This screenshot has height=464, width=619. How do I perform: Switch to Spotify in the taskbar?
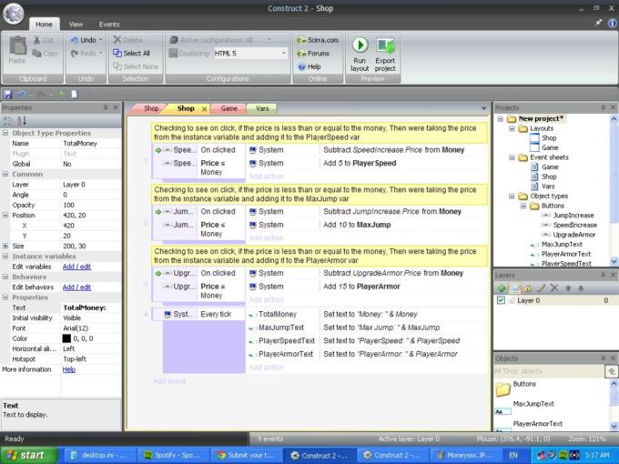coord(174,455)
